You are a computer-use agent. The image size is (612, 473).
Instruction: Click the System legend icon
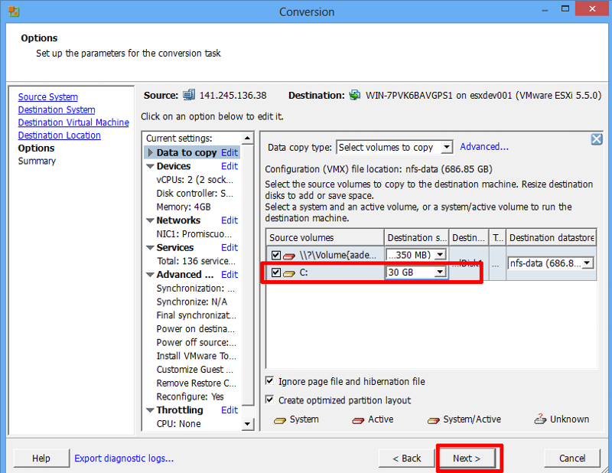pos(280,420)
